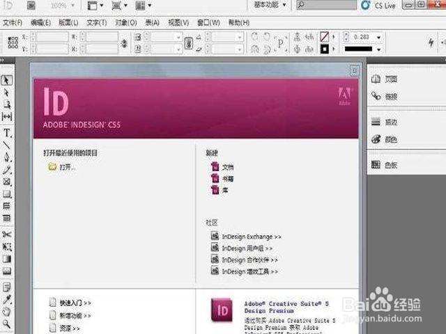Click the reference point locator grid
The width and height of the screenshot is (446, 334).
(x=13, y=42)
